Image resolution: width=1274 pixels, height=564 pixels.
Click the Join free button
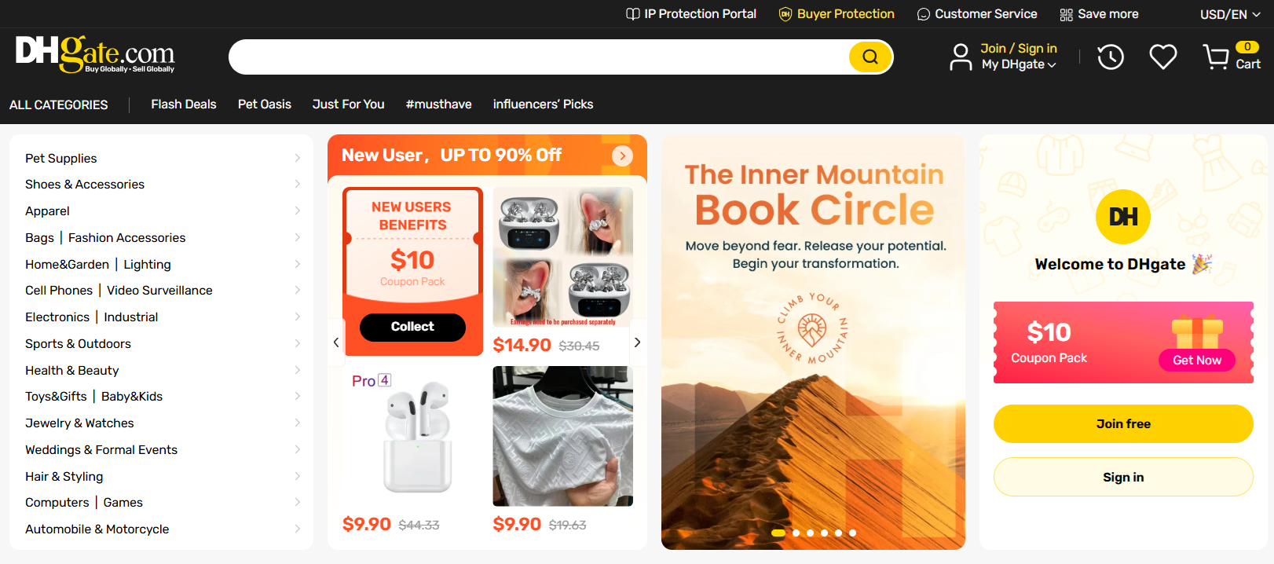coord(1123,424)
